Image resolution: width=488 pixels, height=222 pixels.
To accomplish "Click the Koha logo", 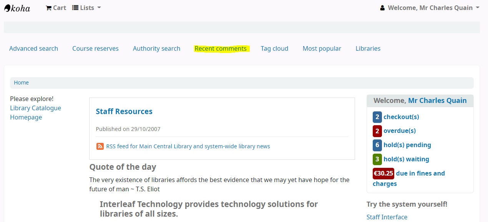I will tap(17, 8).
